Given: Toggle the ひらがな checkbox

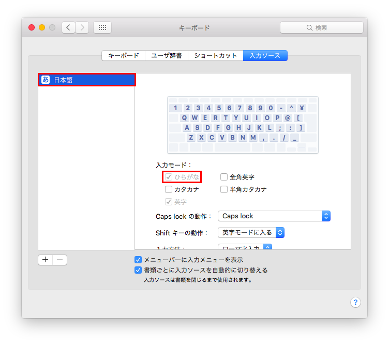Looking at the screenshot, I should click(x=169, y=177).
